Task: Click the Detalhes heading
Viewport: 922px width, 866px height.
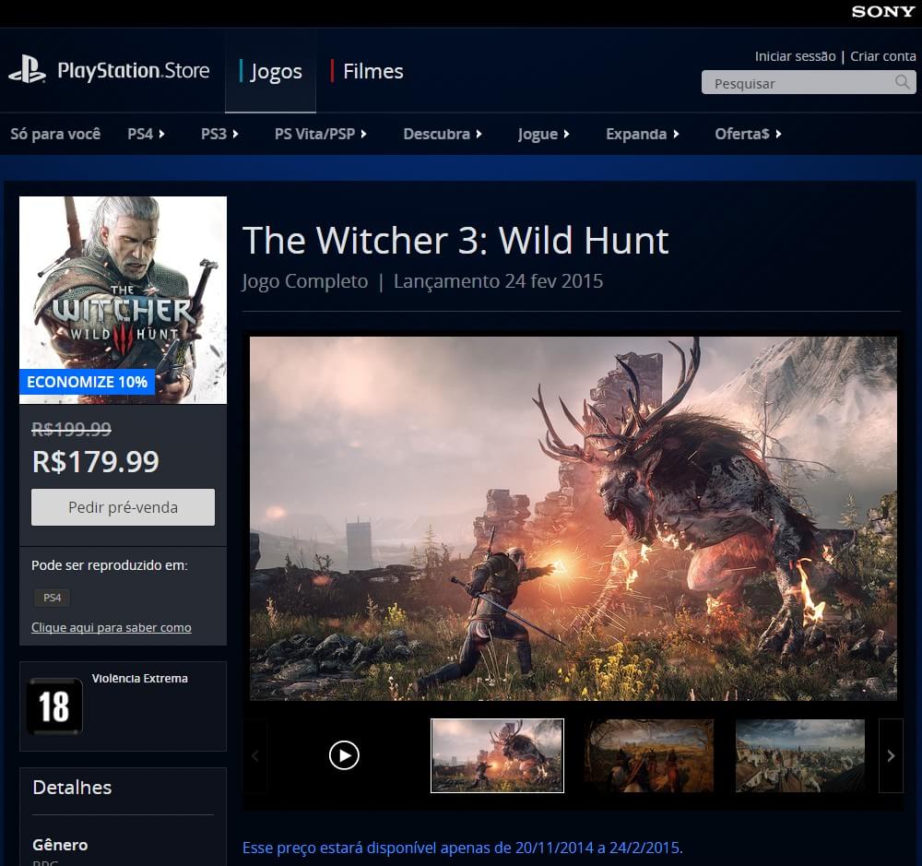Action: click(x=72, y=788)
